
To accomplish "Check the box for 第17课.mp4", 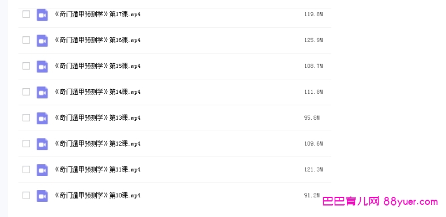I will [26, 14].
